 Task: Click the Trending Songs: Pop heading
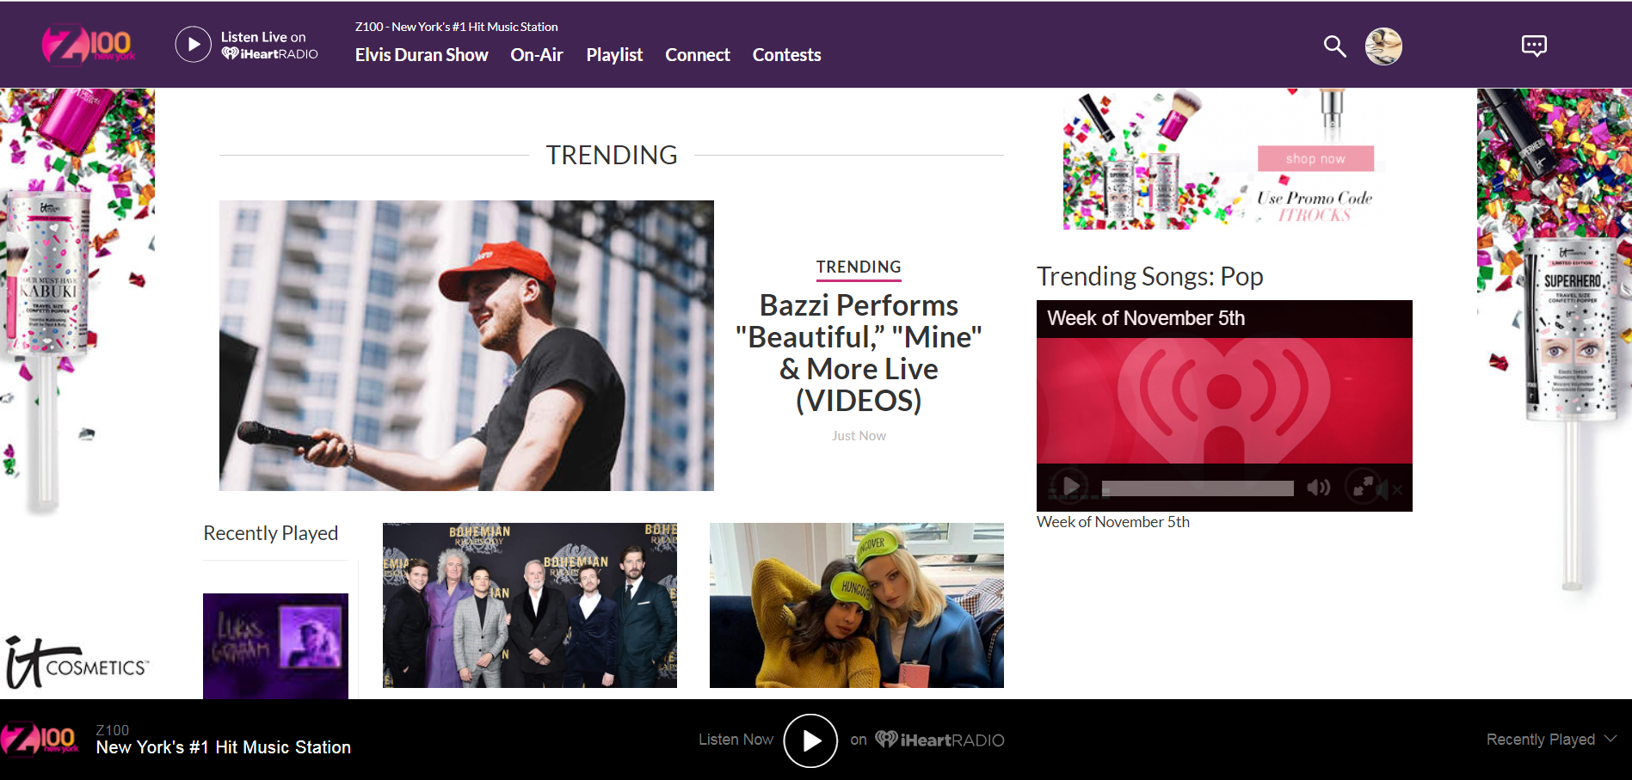[x=1150, y=276]
